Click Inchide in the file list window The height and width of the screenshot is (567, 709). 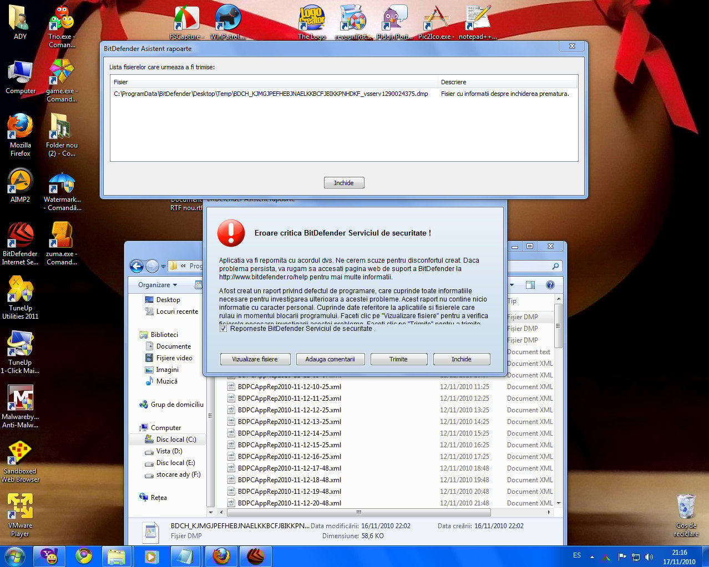344,183
